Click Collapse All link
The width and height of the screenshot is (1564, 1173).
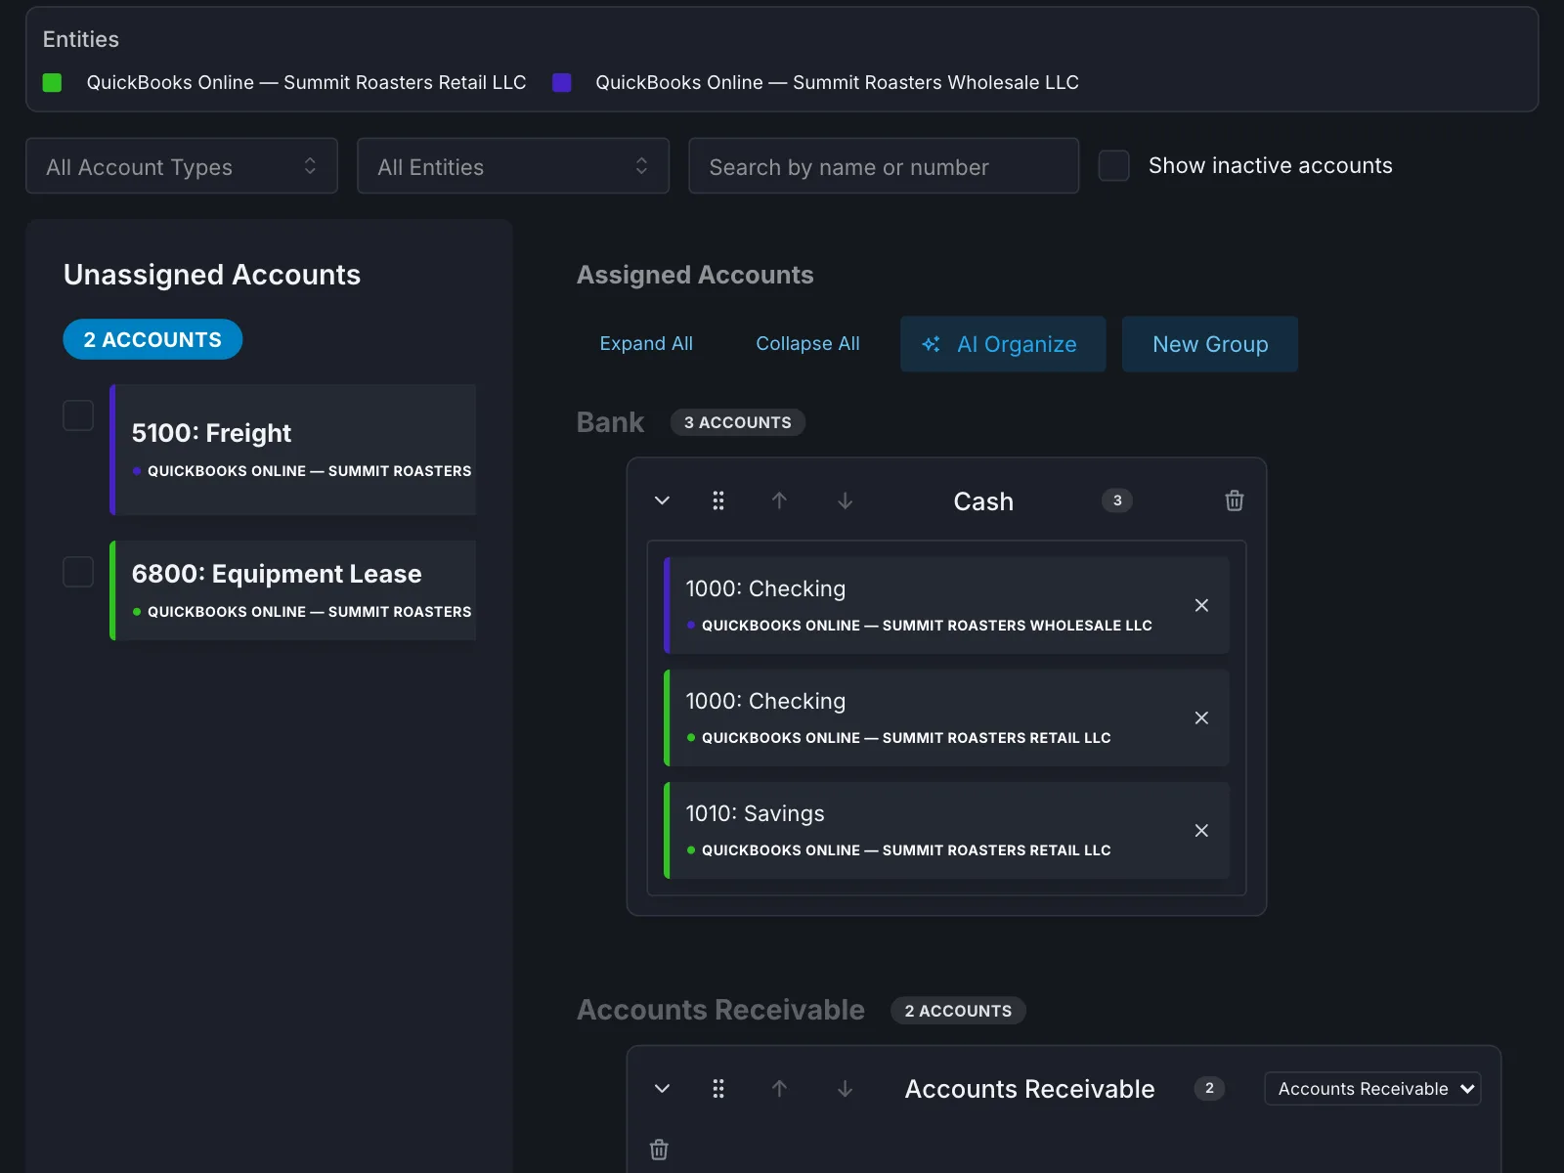pos(807,344)
